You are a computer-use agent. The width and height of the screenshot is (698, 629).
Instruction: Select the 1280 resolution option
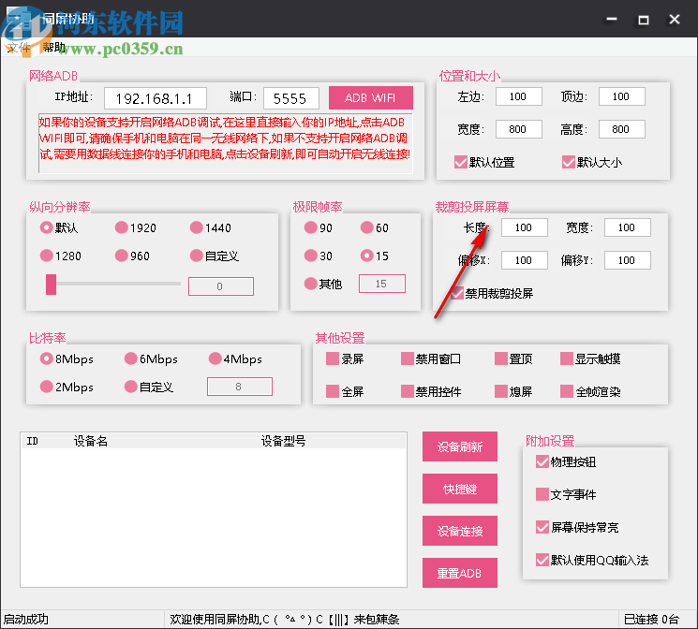[x=46, y=256]
